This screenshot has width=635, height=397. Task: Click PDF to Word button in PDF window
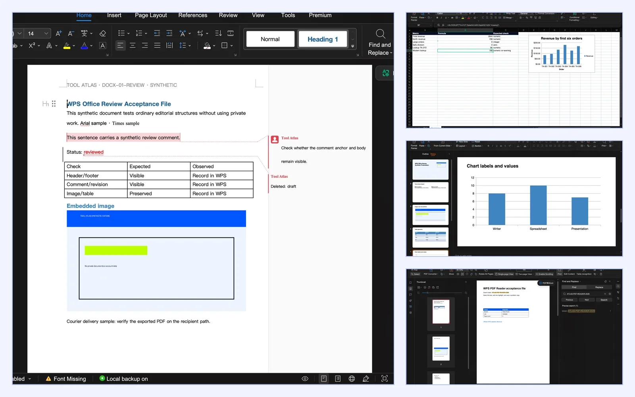(546, 283)
